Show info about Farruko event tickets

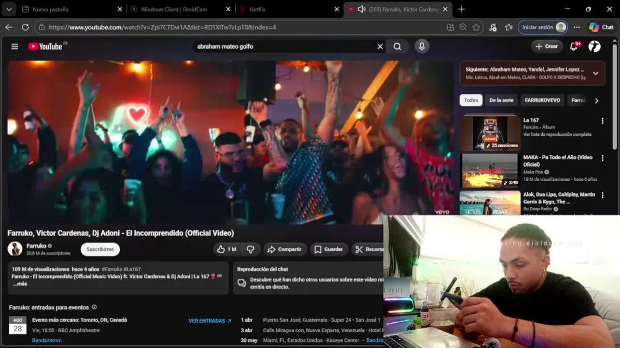[94, 307]
